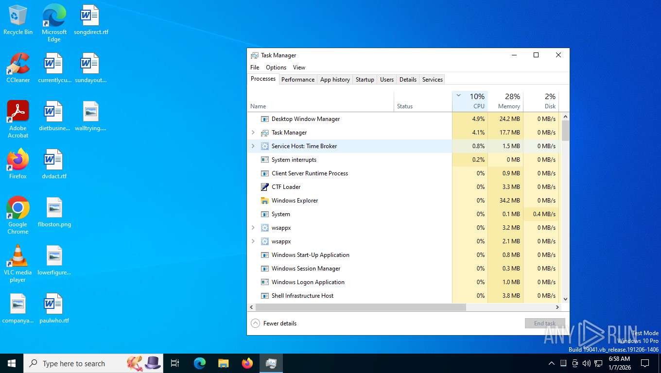The height and width of the screenshot is (373, 661).
Task: Select Client Server Runtime Process row
Action: tap(403, 173)
